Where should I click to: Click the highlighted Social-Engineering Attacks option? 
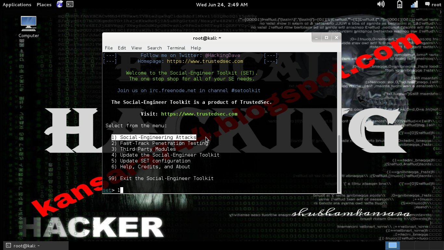[x=154, y=137]
